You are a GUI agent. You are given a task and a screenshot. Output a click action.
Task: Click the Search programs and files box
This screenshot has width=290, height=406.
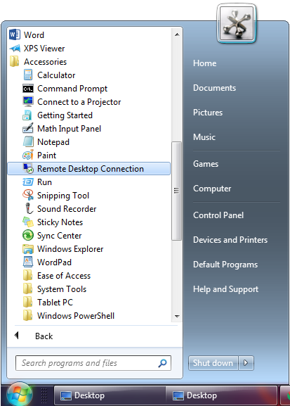[93, 363]
